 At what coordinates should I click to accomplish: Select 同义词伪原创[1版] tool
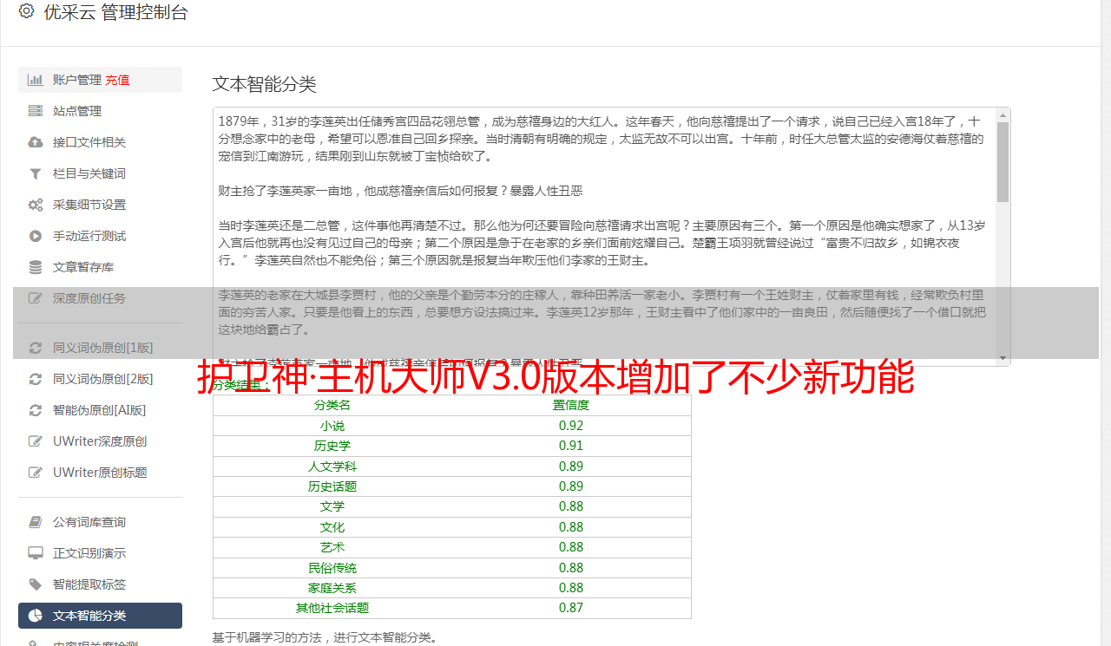click(x=100, y=348)
